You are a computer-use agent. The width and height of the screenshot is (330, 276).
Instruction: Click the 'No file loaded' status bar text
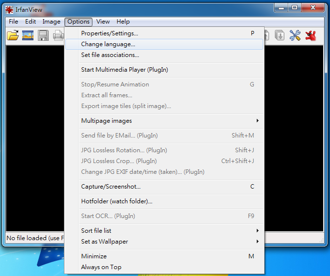pyautogui.click(x=35, y=238)
